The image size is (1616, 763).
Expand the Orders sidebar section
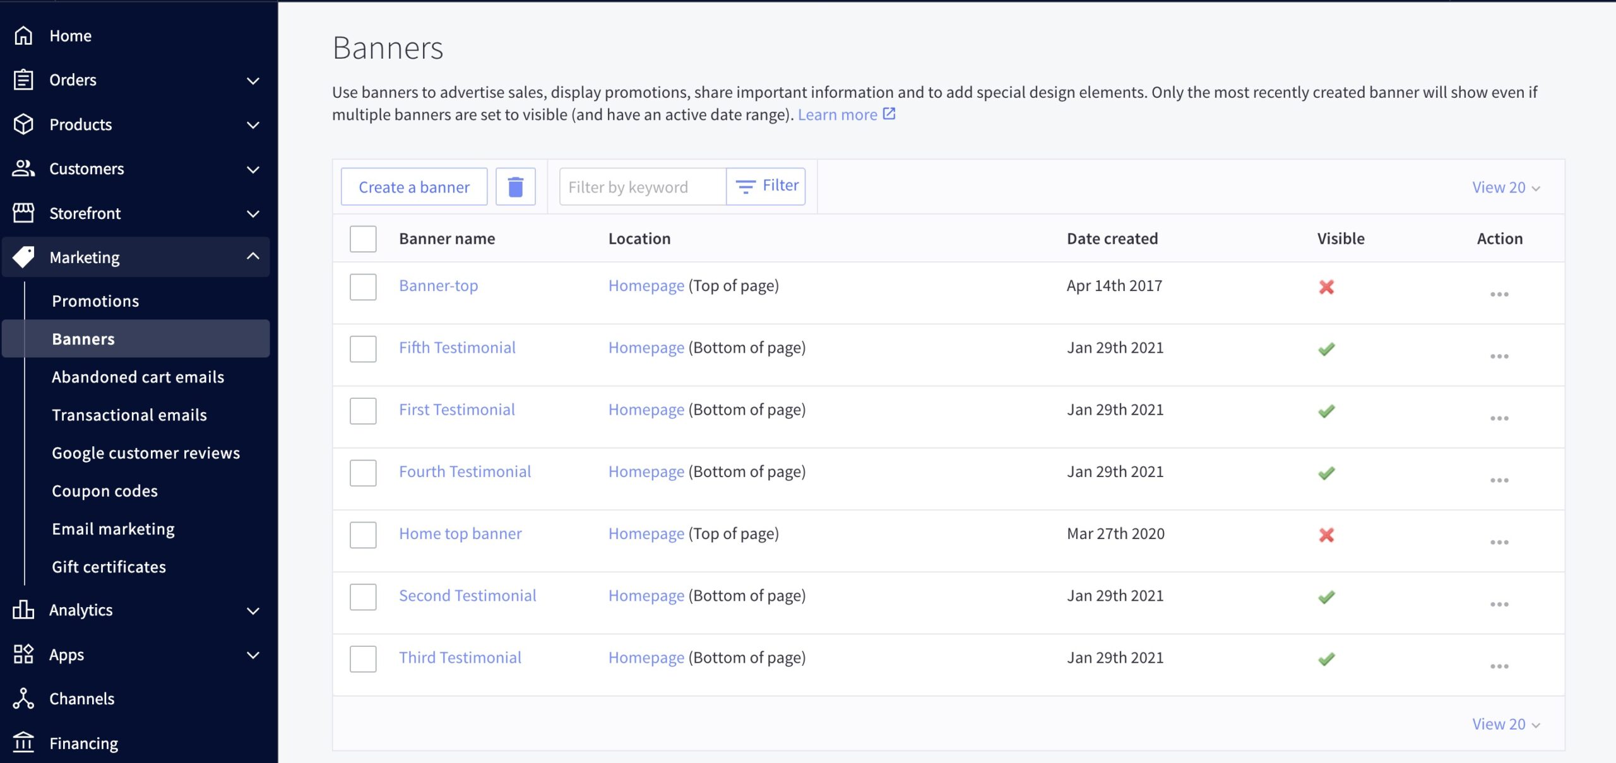(252, 81)
